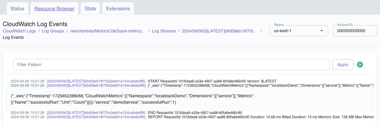Open the Extensions tab
The height and width of the screenshot is (127, 380).
coord(118,8)
